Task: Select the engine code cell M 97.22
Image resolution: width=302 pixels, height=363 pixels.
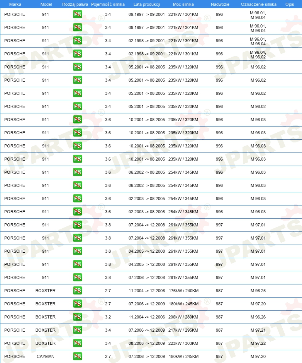Action: click(258, 343)
